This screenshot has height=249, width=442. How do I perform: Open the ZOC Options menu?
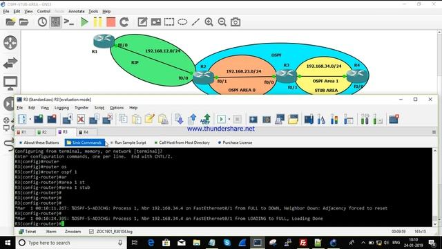pyautogui.click(x=117, y=108)
